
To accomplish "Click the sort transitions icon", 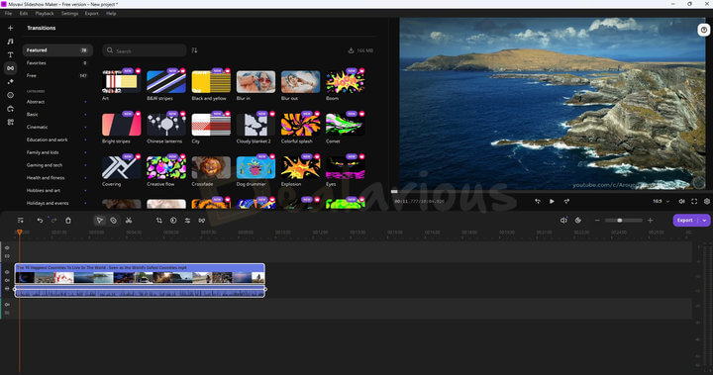I will coord(194,50).
